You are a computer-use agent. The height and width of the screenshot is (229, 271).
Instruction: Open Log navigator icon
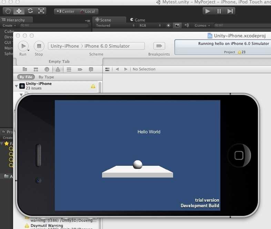click(x=91, y=69)
